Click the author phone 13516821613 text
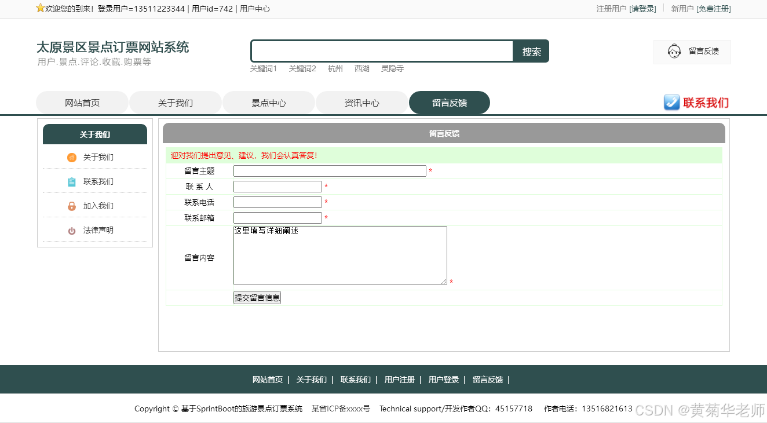Image resolution: width=767 pixels, height=423 pixels. (607, 409)
